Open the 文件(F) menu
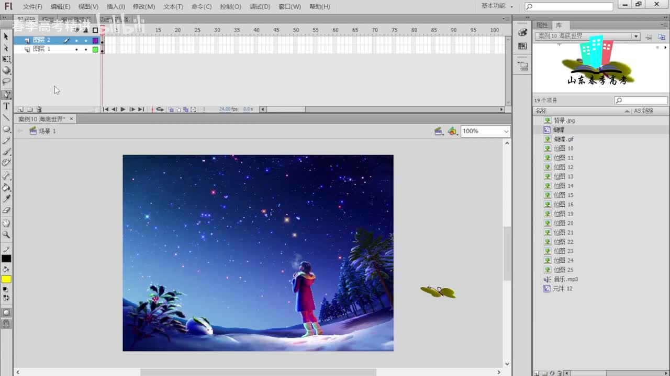The image size is (670, 376). [x=32, y=6]
